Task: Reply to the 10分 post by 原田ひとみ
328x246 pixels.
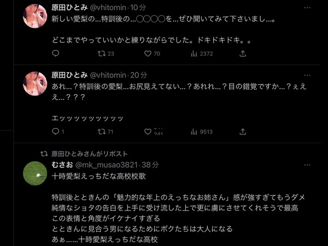Action: pyautogui.click(x=55, y=54)
